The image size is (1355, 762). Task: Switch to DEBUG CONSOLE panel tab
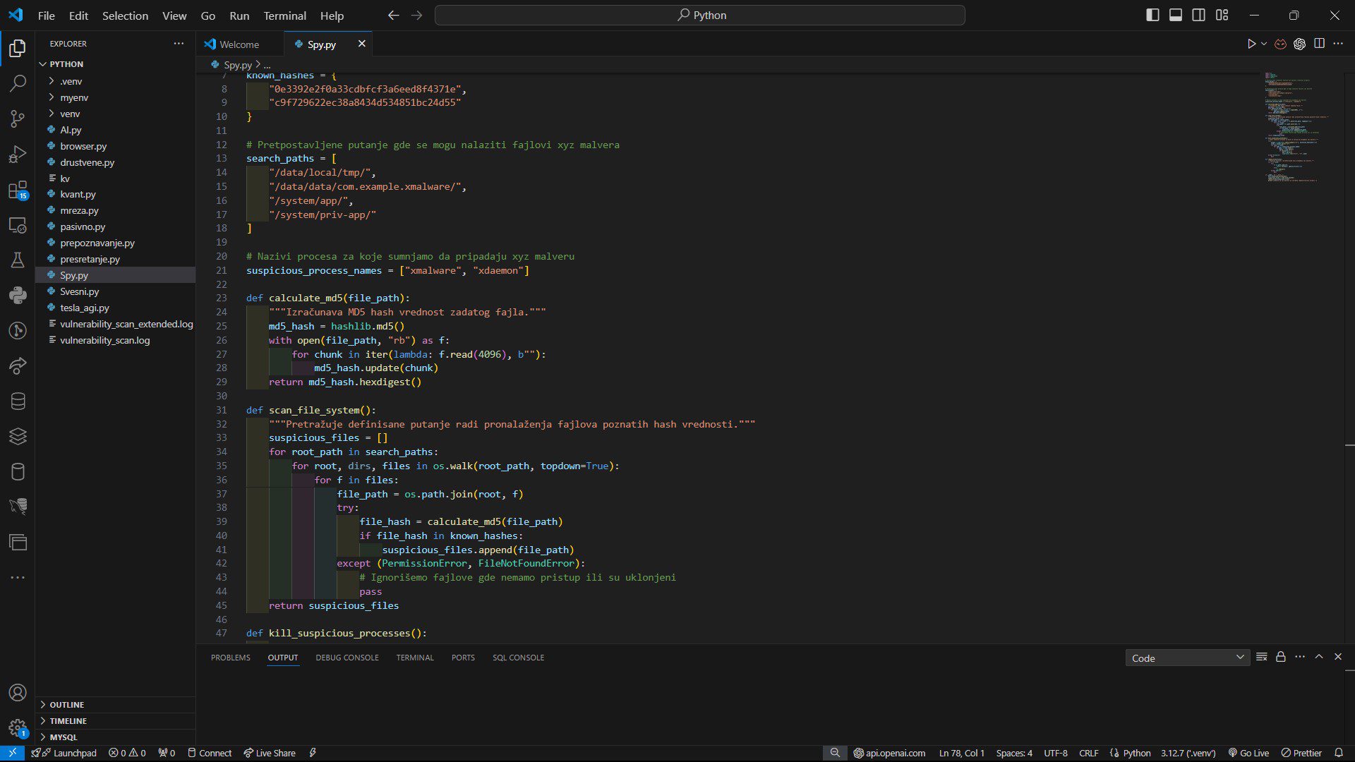pos(347,658)
